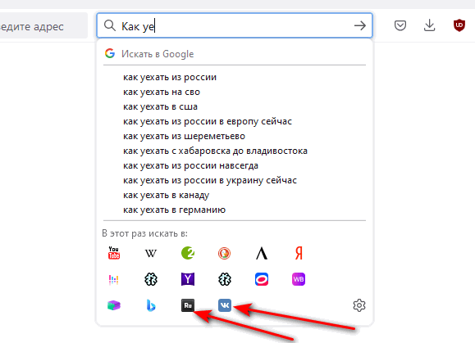Click the address bar on left
The width and height of the screenshot is (475, 343).
coord(43,25)
